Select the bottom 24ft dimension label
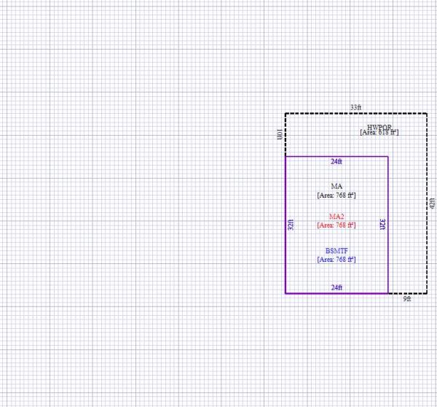Viewport: 437px width, 407px height. 336,288
